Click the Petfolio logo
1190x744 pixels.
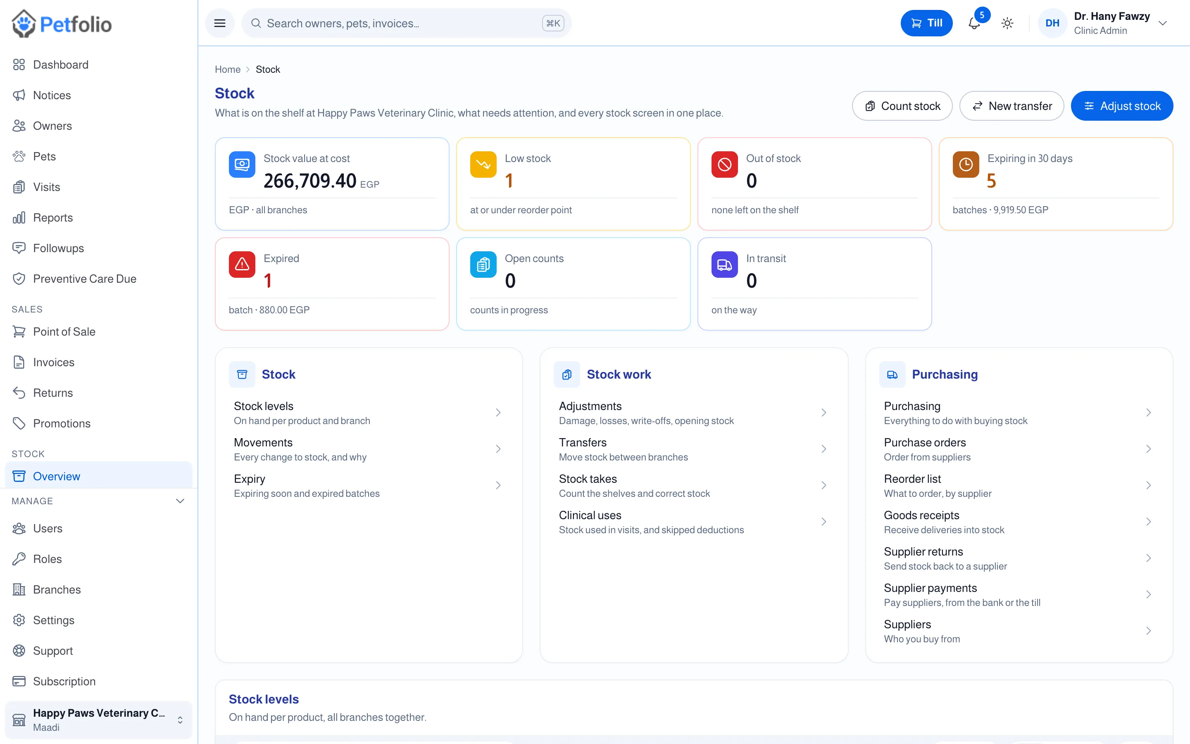[x=62, y=24]
